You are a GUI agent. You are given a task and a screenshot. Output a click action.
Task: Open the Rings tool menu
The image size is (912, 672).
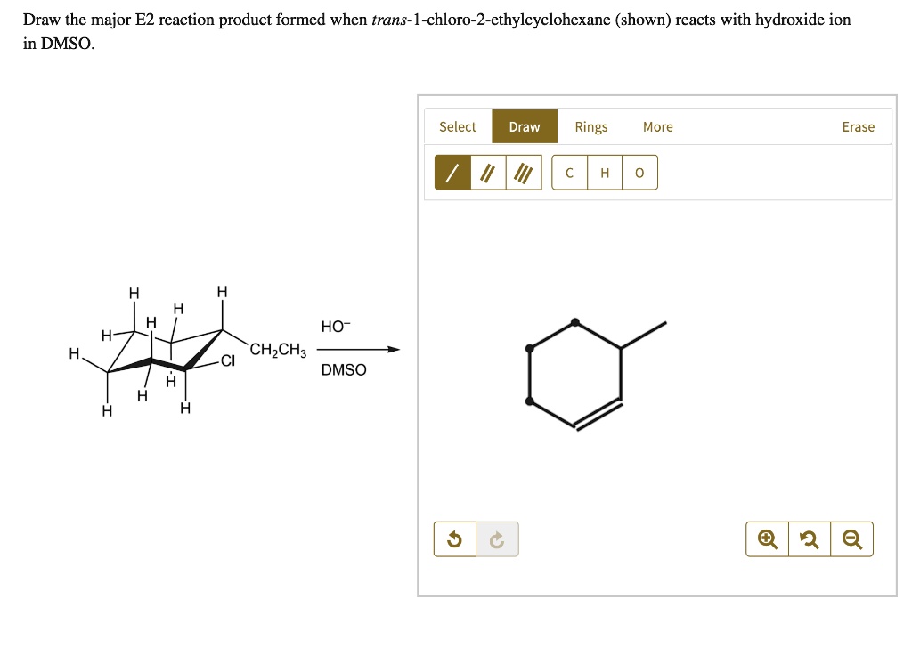[x=590, y=126]
